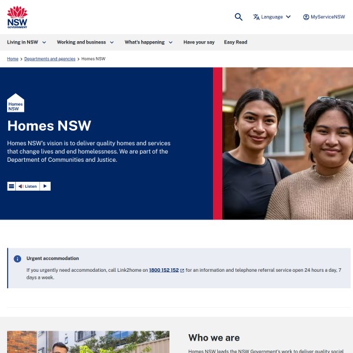Expand the Language dropdown chevron
This screenshot has width=353, height=353.
(288, 17)
